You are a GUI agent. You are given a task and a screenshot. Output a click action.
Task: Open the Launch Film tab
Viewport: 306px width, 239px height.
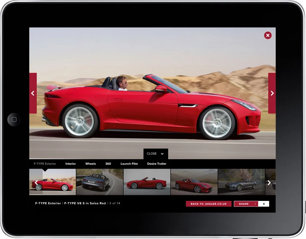click(129, 164)
